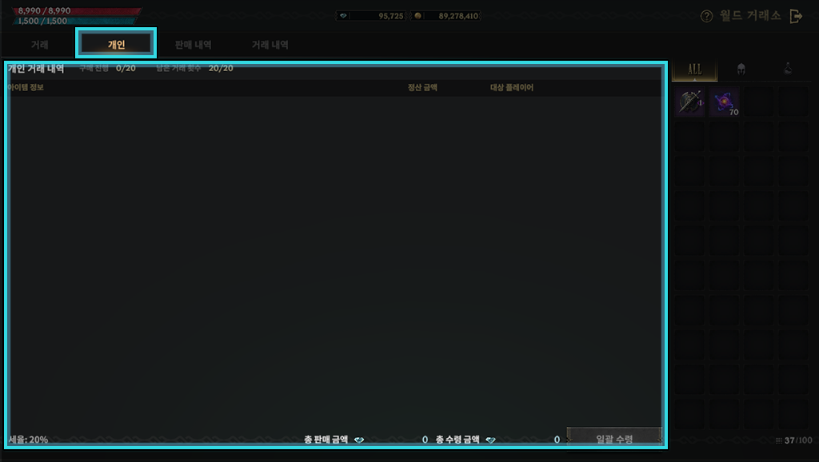
Task: Click the exit door icon
Action: pyautogui.click(x=795, y=16)
